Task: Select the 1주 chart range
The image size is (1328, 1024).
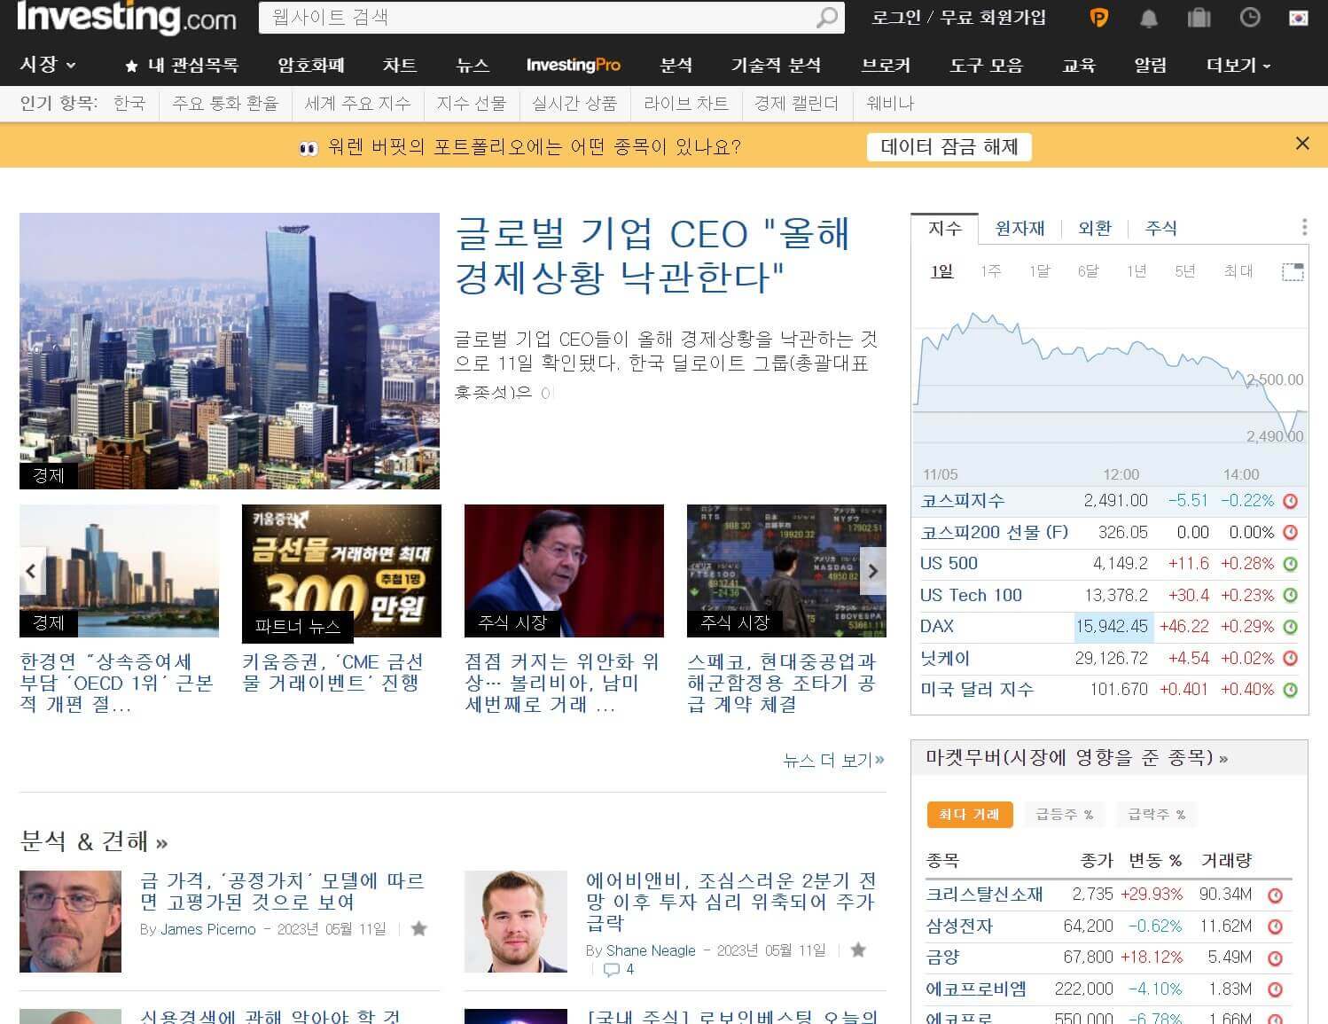Action: [x=990, y=271]
